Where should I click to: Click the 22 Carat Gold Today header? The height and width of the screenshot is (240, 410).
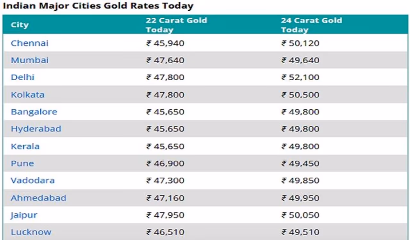176,25
